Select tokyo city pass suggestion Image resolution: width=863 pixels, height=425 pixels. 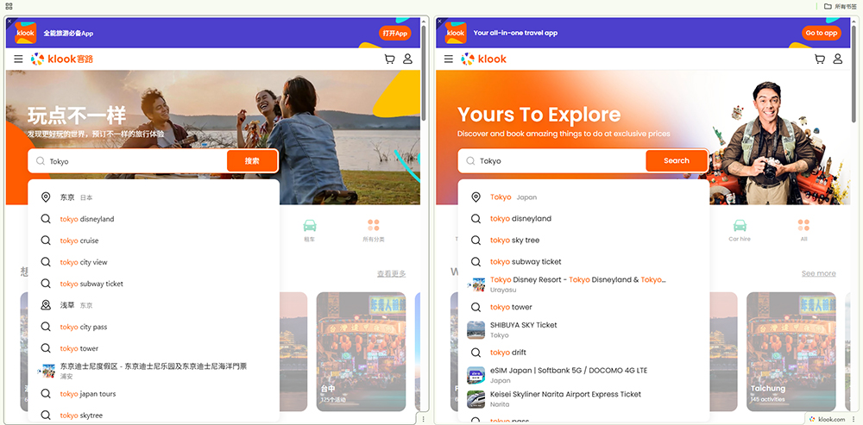[154, 327]
